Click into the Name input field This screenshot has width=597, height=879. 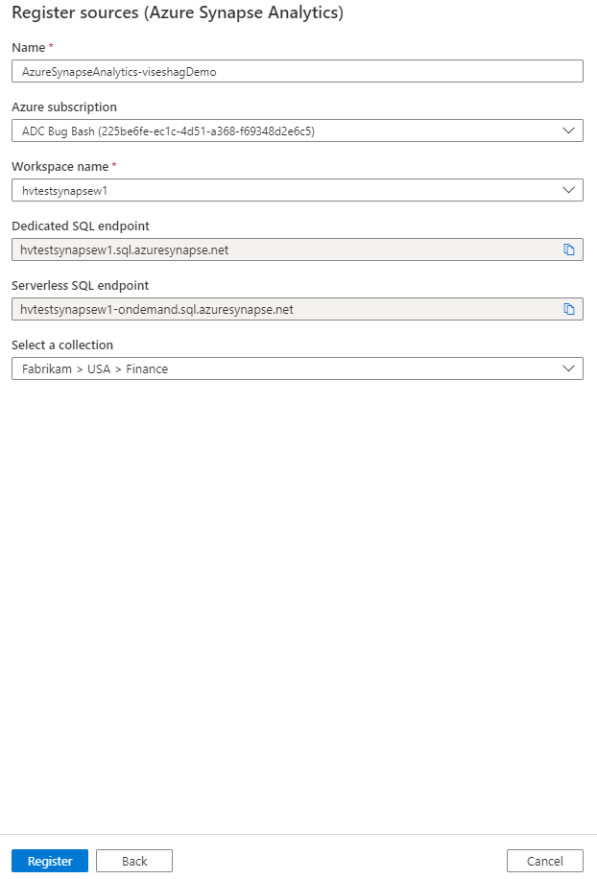point(288,70)
